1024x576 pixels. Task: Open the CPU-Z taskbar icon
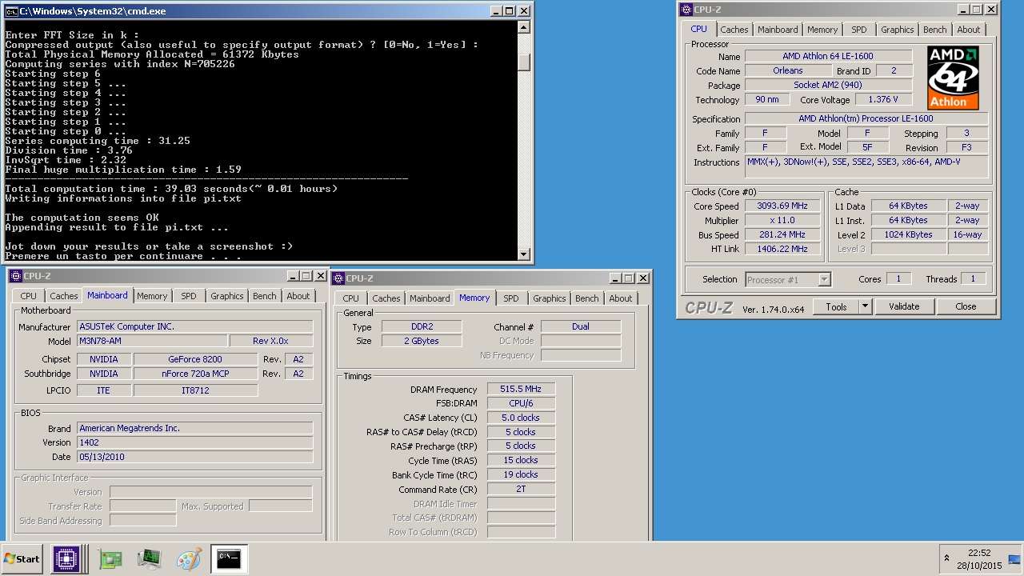(x=66, y=559)
